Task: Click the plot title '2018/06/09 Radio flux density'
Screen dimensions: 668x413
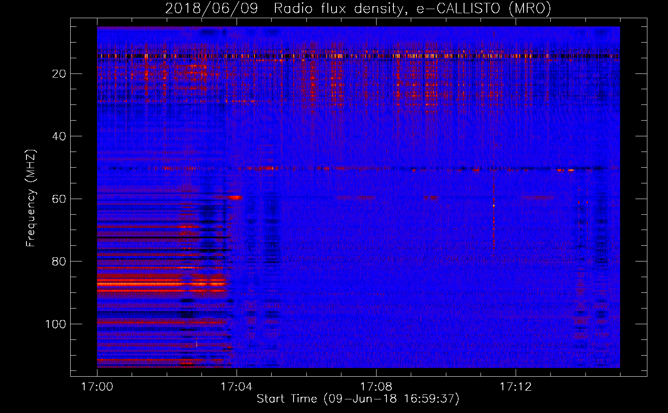Action: tap(358, 8)
